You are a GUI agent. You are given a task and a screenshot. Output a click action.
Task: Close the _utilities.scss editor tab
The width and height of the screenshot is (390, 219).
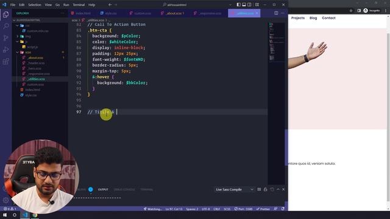(257, 13)
